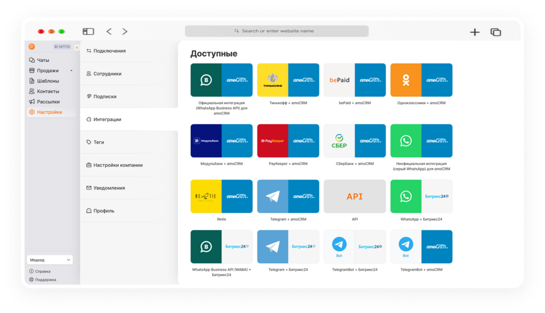Click the browser address search field

click(277, 31)
